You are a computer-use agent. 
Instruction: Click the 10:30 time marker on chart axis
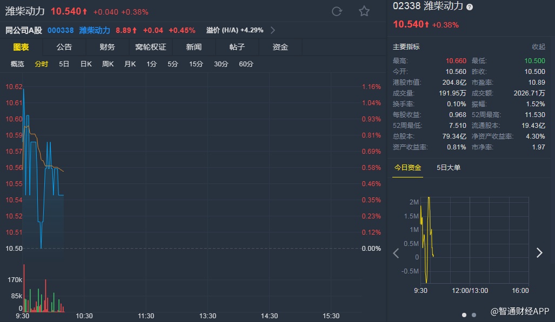pyautogui.click(x=84, y=316)
